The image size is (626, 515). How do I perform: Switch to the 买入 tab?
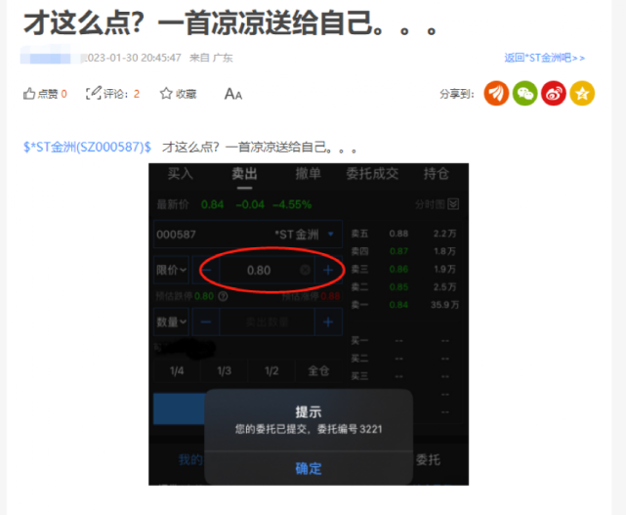point(181,174)
